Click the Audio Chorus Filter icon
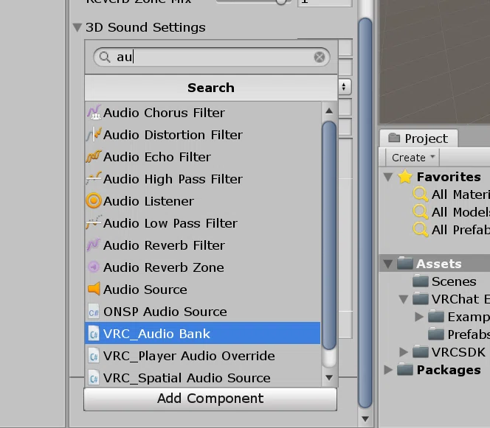The height and width of the screenshot is (428, 490). click(94, 113)
